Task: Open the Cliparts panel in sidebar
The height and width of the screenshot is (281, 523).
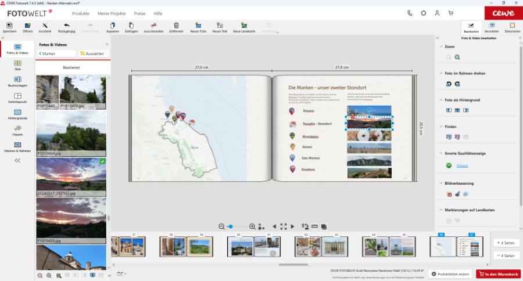Action: [x=17, y=129]
